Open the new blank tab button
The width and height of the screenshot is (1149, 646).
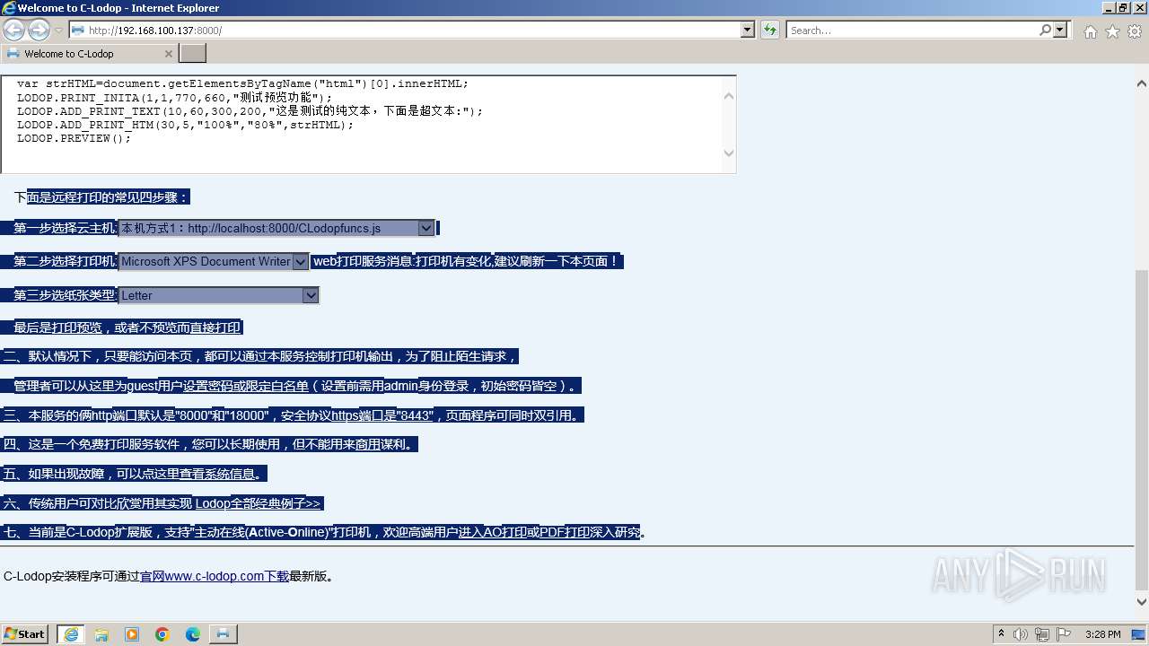[x=193, y=53]
